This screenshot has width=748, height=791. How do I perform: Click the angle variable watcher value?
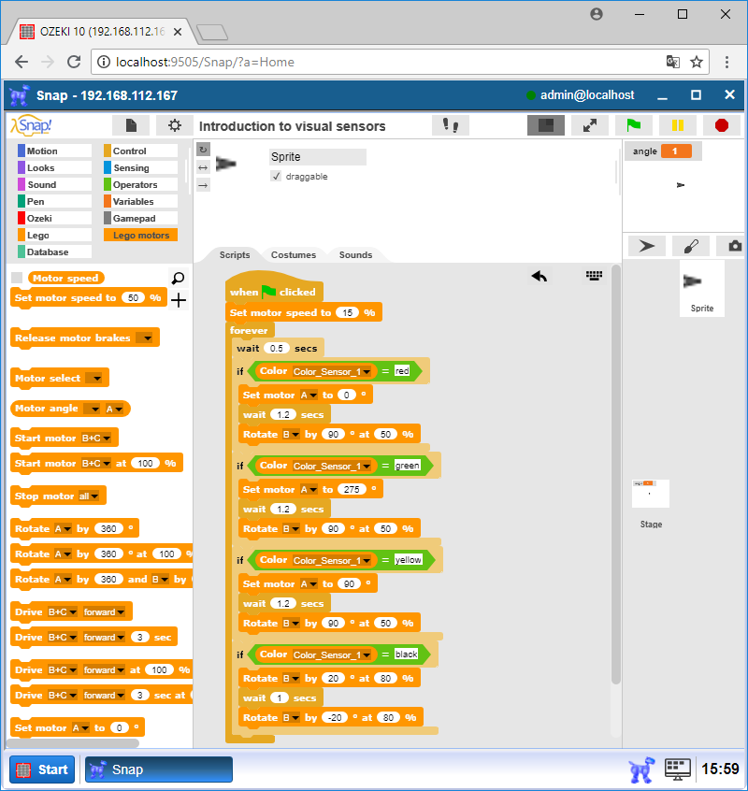click(676, 151)
